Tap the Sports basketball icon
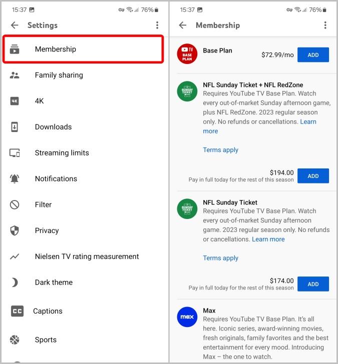Image resolution: width=338 pixels, height=364 pixels. click(15, 340)
